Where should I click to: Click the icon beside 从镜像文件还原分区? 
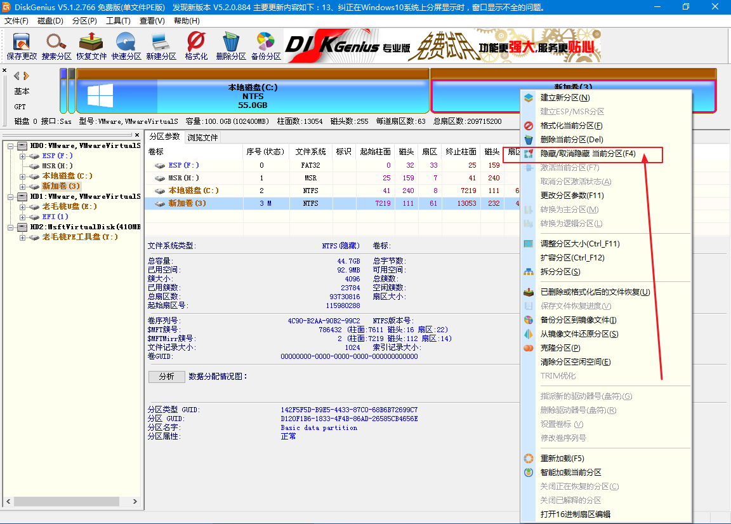coord(528,334)
